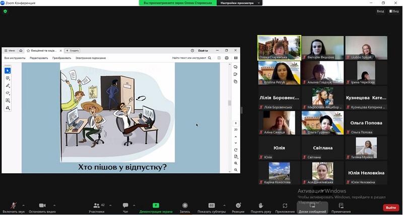Image resolution: width=403 pixels, height=215 pixels.
Task: Raise hand with Поднять руку
Action: (x=261, y=206)
